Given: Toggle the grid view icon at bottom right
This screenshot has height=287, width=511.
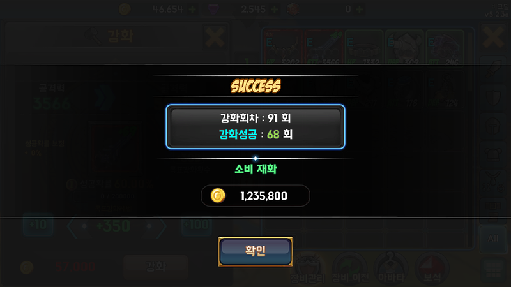Looking at the screenshot, I should click(493, 269).
